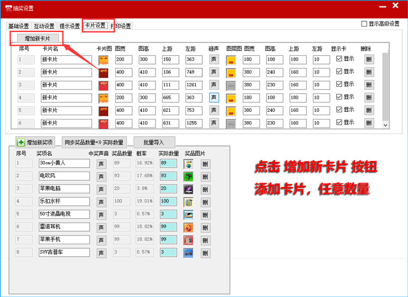The image size is (408, 297).
Task: Click the card list scrollbar down arrow
Action: coord(386,125)
